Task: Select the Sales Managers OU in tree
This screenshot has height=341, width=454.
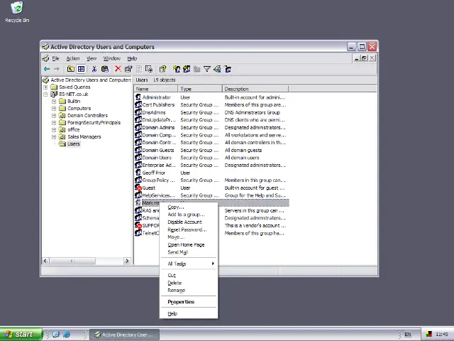Action: [x=80, y=137]
